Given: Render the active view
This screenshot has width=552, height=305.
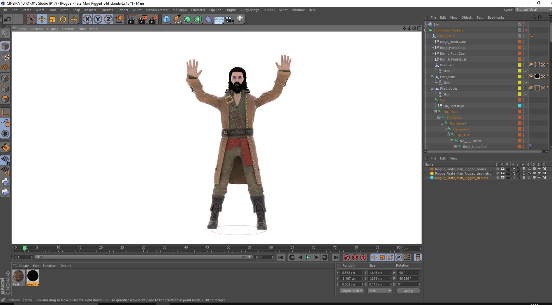Looking at the screenshot, I should point(132,19).
